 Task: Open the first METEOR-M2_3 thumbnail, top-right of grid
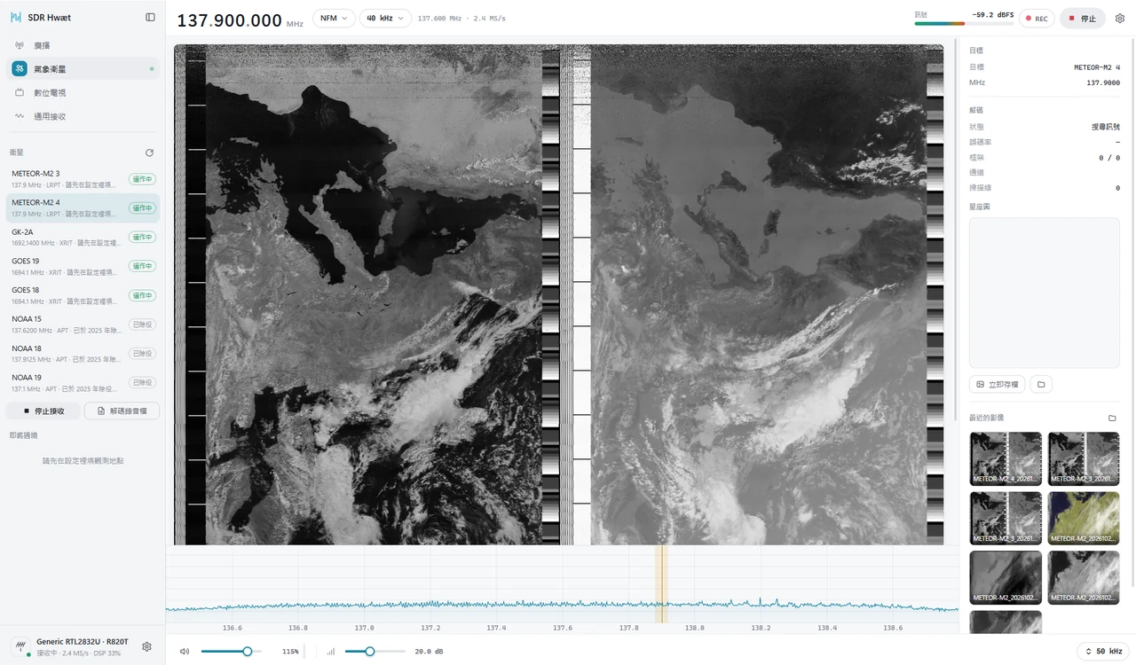tap(1084, 458)
